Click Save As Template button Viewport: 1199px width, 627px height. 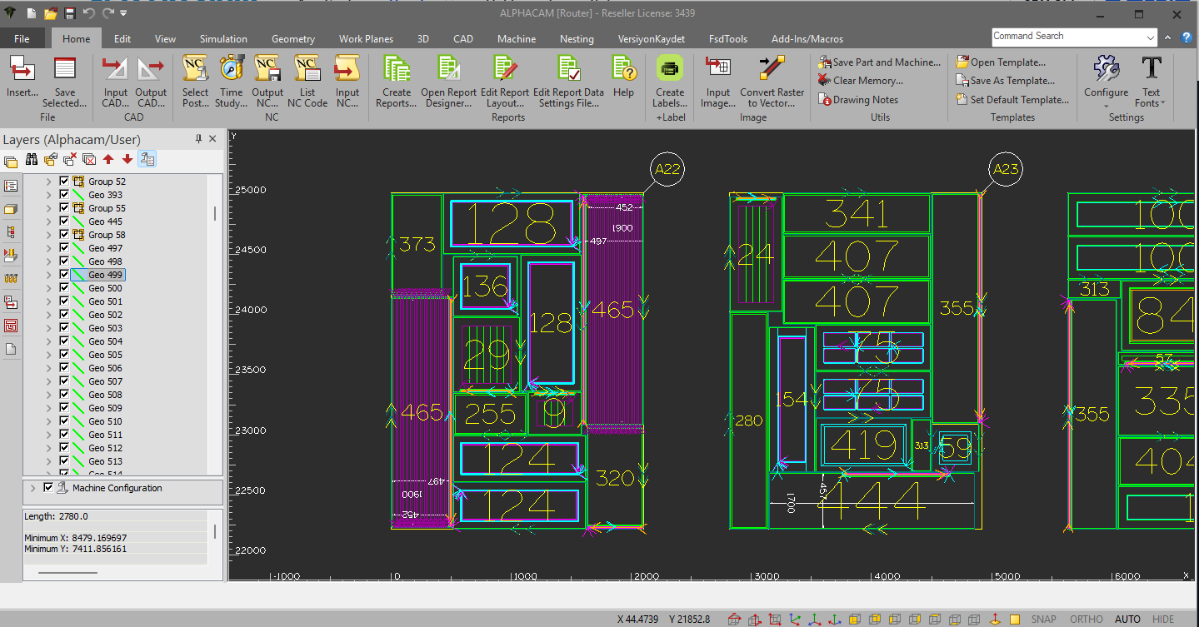pos(1006,81)
